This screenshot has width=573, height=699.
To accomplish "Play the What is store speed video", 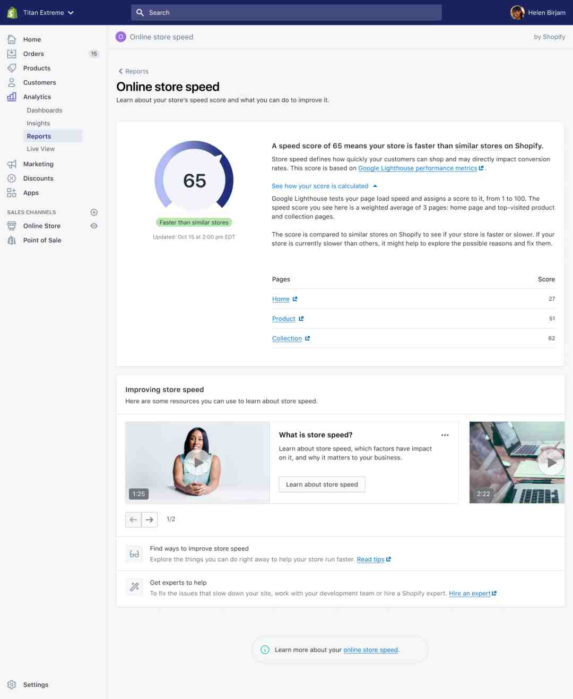I will [198, 463].
